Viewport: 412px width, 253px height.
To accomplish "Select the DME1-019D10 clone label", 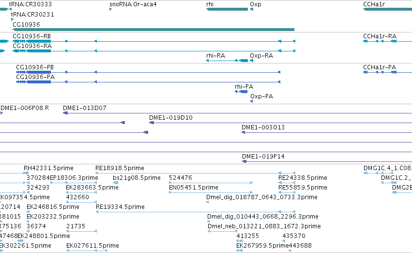I will [x=171, y=118].
